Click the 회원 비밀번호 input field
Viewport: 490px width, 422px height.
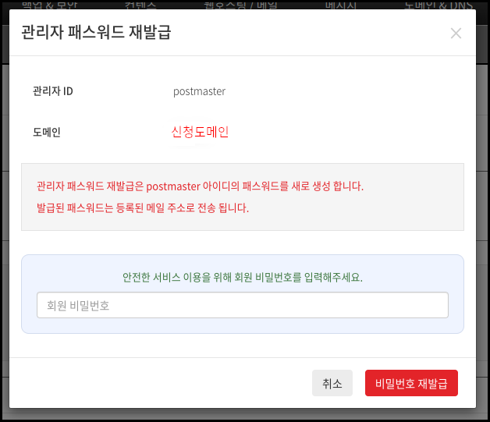[x=243, y=305]
